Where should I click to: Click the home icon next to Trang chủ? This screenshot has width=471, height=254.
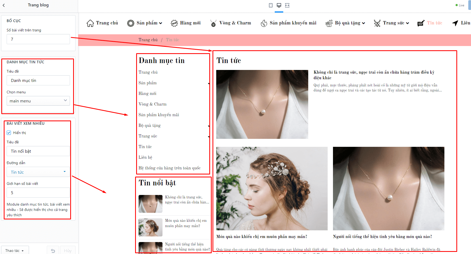(90, 23)
